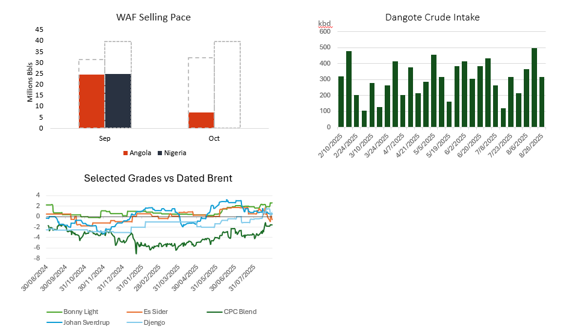Click the Angola red legend swatch
Viewport: 587px width, 335px height.
pos(125,153)
